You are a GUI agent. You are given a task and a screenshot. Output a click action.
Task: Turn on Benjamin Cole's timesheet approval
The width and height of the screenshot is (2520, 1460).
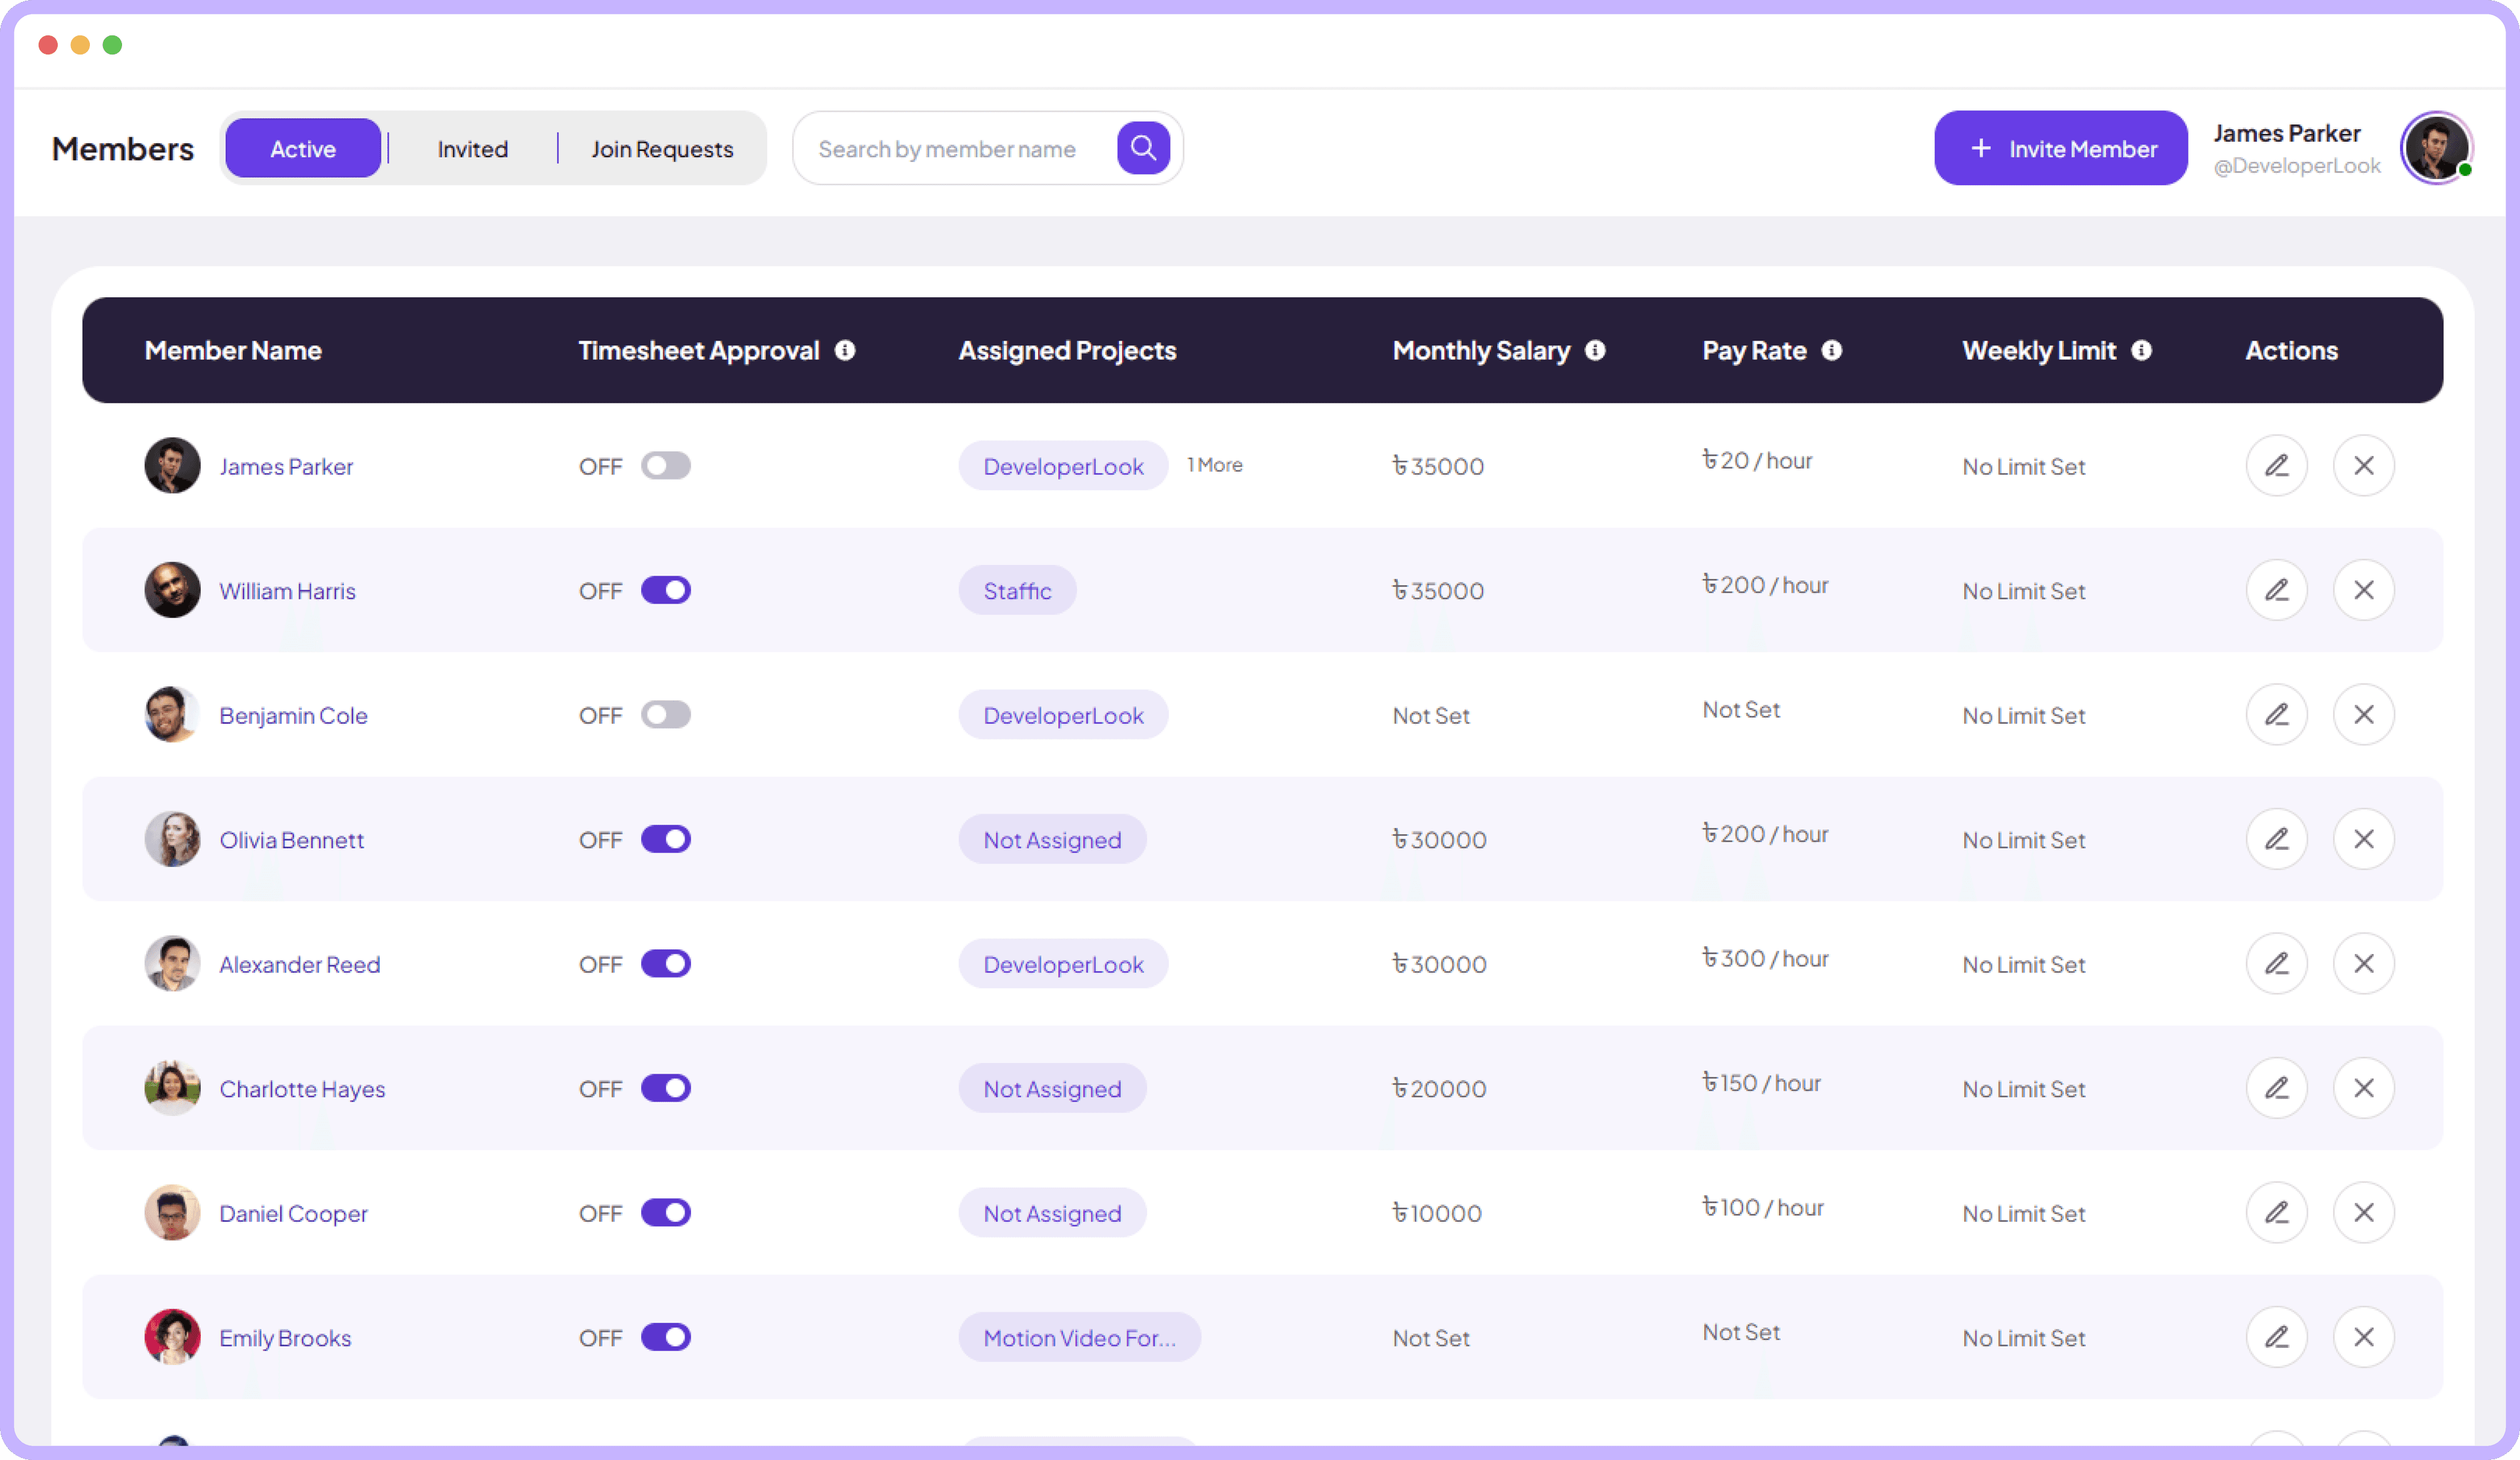[666, 714]
